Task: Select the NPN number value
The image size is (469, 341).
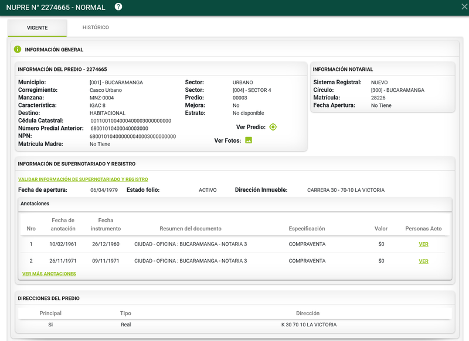Action: tap(133, 136)
